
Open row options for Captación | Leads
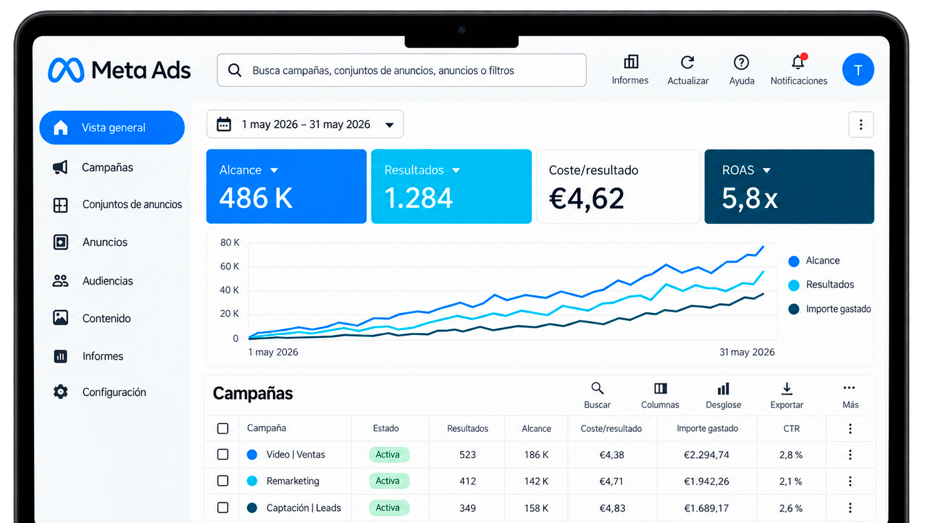pos(850,508)
